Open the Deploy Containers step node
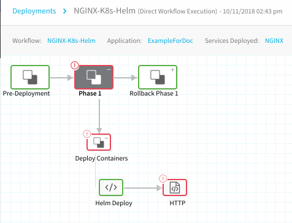 pyautogui.click(x=99, y=142)
